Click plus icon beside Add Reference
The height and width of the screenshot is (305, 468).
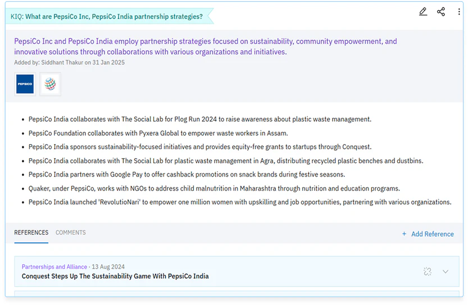click(404, 234)
